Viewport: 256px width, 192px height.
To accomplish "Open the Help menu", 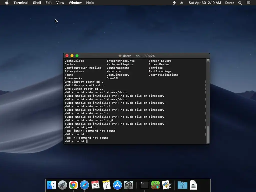I will [90, 3].
